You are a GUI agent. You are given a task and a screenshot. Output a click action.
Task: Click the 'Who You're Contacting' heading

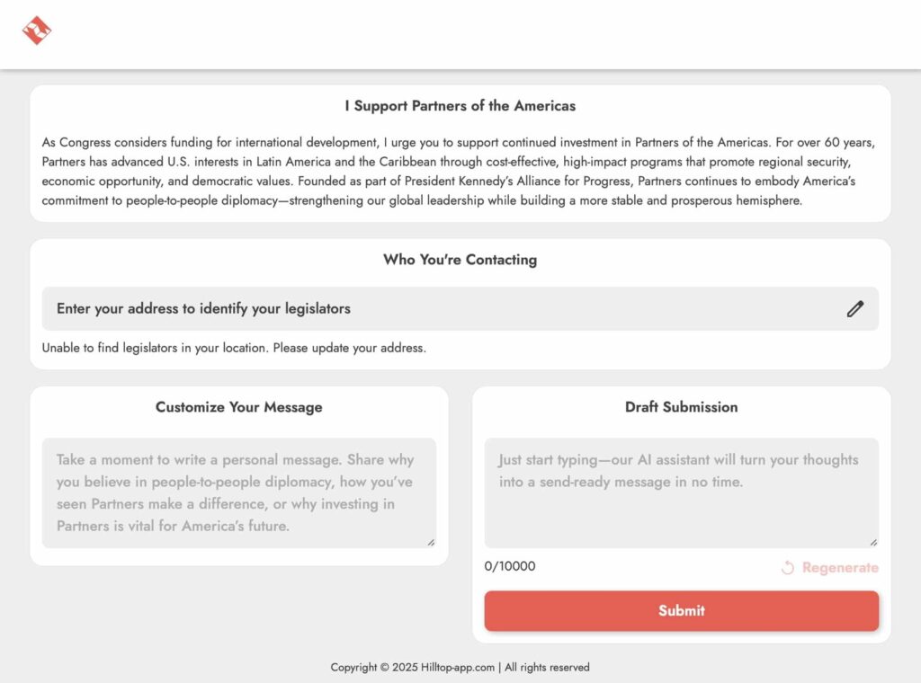pos(460,260)
